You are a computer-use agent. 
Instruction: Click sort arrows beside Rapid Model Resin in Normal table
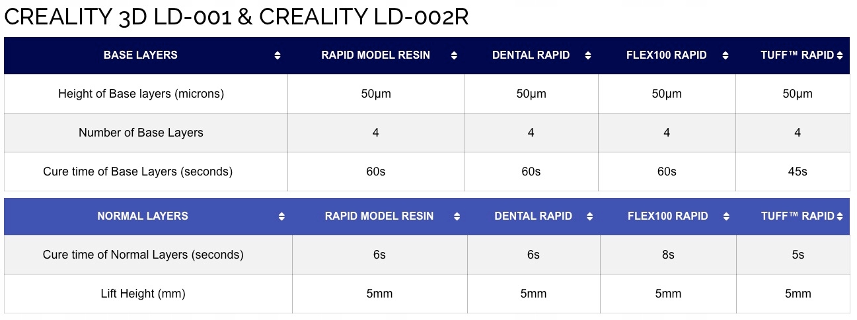tap(457, 216)
